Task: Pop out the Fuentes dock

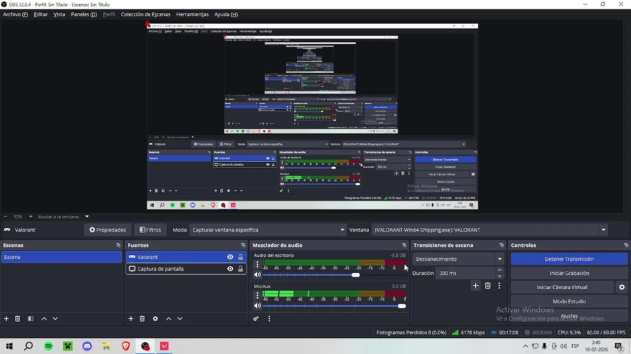Action: (x=243, y=245)
